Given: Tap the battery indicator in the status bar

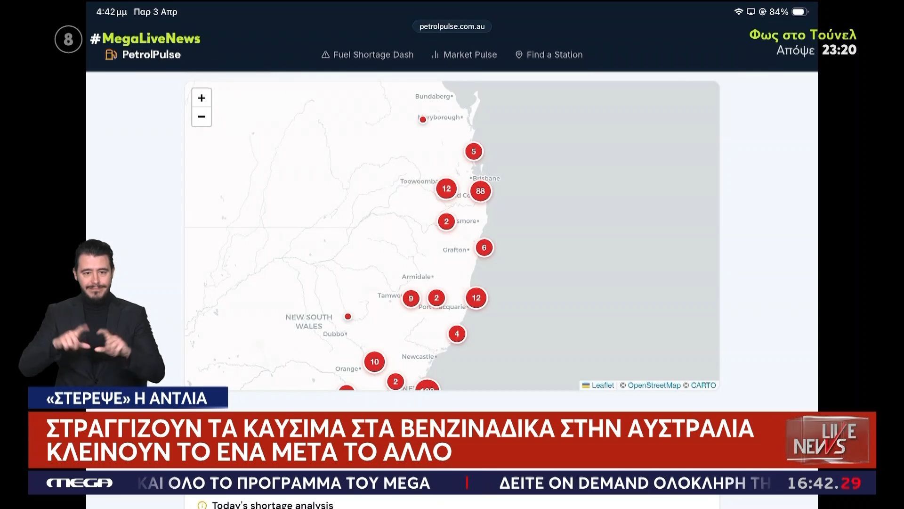Looking at the screenshot, I should (799, 12).
